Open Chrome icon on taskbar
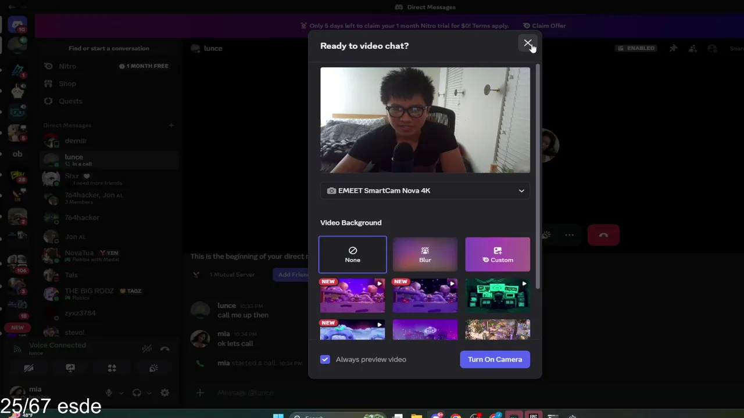The height and width of the screenshot is (418, 744). coord(456,416)
